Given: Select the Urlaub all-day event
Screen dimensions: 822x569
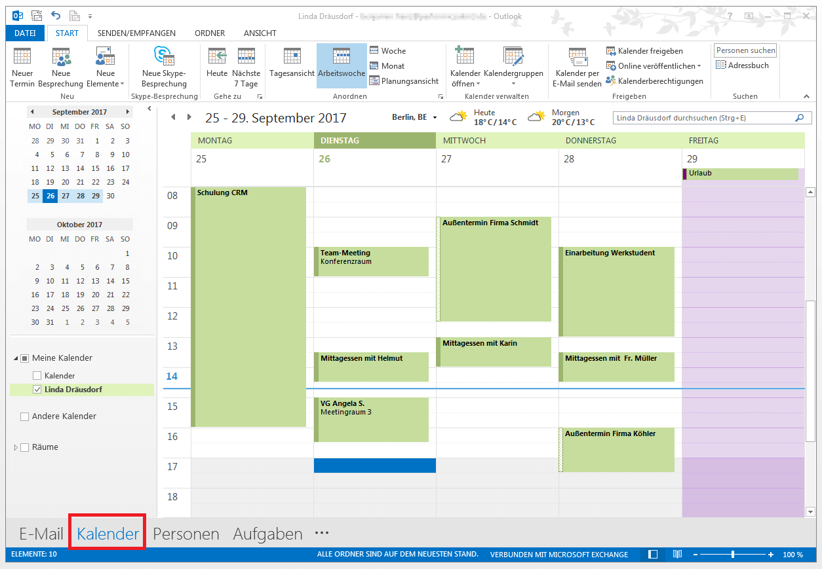Looking at the screenshot, I should 740,174.
